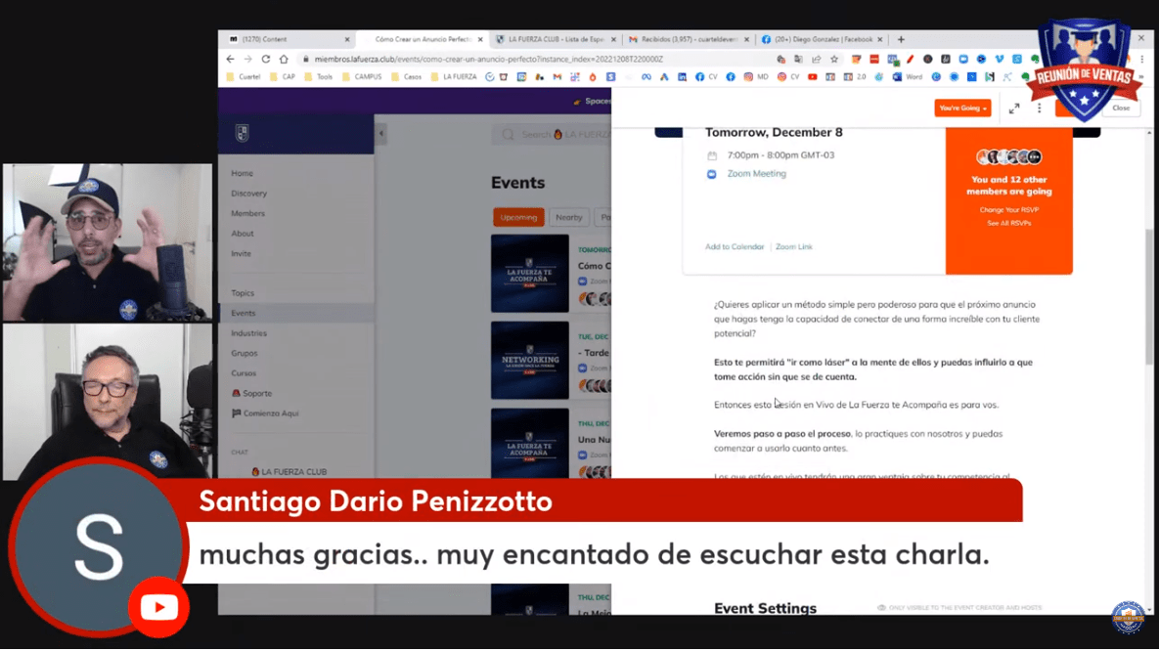Open the three-dot event options menu
The image size is (1159, 651).
coord(1039,108)
